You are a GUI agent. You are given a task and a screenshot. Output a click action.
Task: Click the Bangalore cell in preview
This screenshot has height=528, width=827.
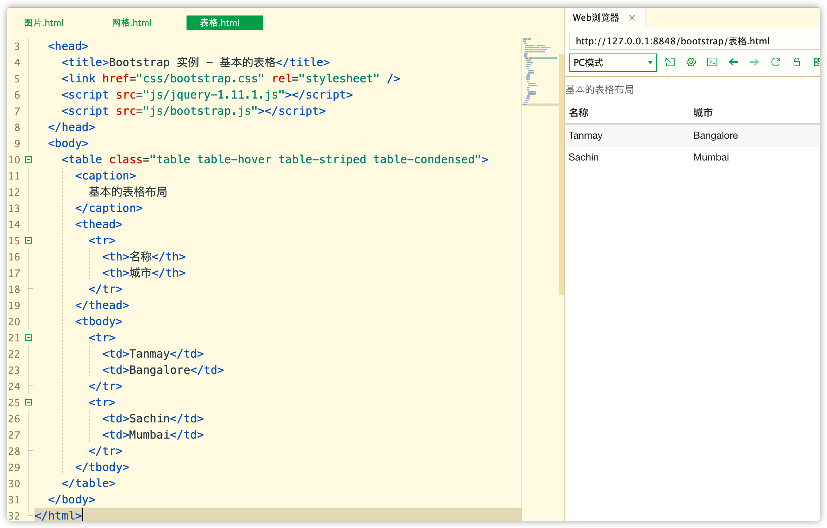pyautogui.click(x=715, y=136)
